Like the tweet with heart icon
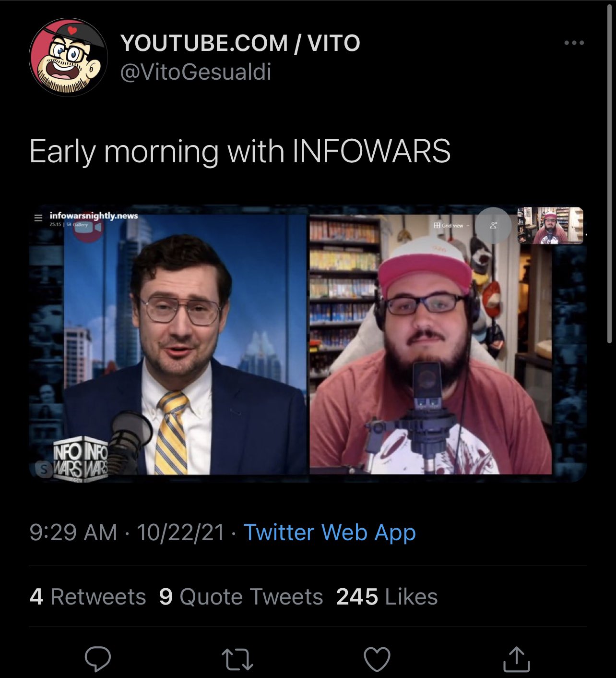This screenshot has width=616, height=678. (377, 659)
